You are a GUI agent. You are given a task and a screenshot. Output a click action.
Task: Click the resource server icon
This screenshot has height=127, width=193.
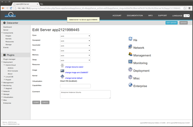[x=62, y=65]
